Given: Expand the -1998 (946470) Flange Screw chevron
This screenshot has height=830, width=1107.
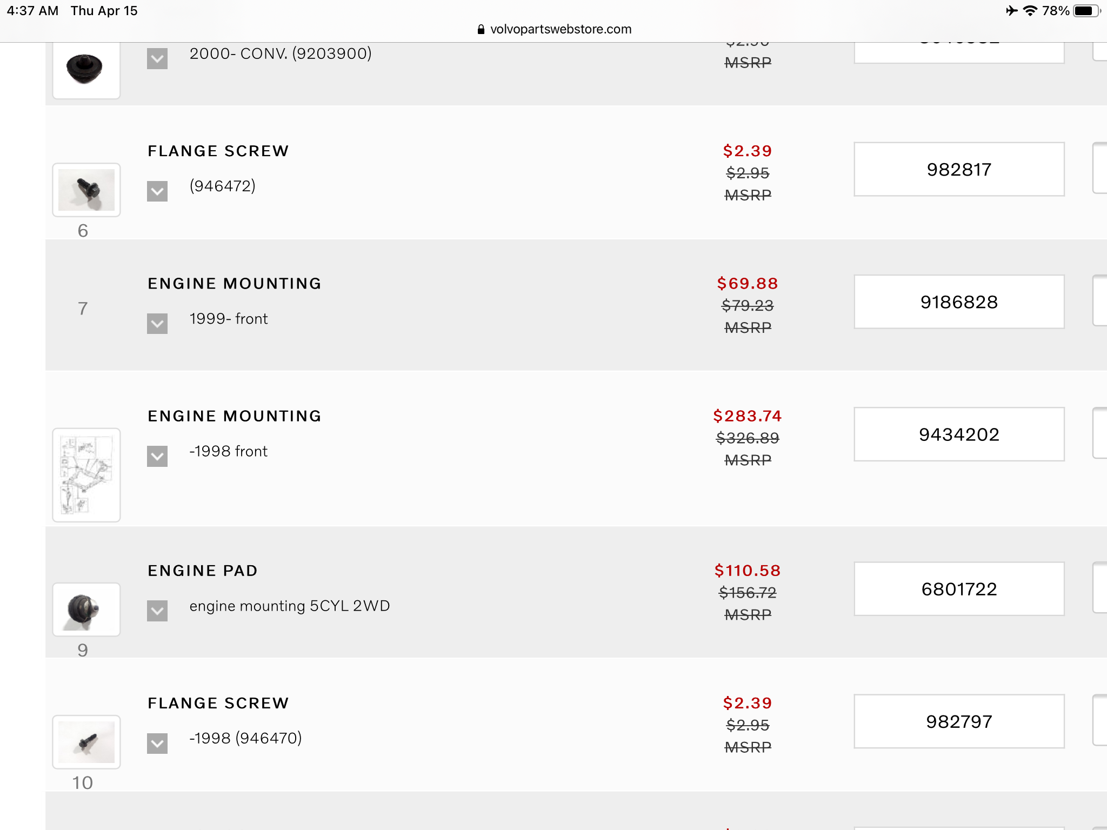Looking at the screenshot, I should [157, 743].
